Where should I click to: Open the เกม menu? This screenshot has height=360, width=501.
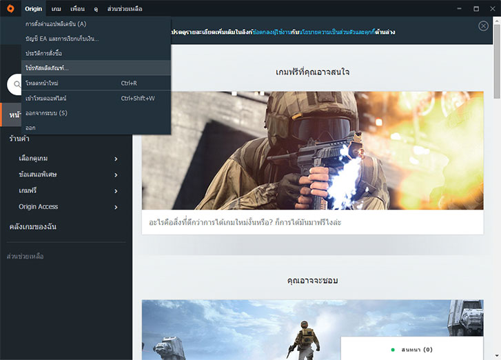(x=57, y=9)
